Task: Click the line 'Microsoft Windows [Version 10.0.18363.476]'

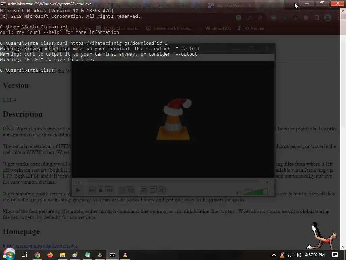Action: point(57,10)
